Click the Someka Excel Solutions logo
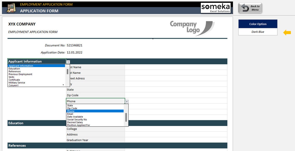295x151 pixels. coord(216,8)
